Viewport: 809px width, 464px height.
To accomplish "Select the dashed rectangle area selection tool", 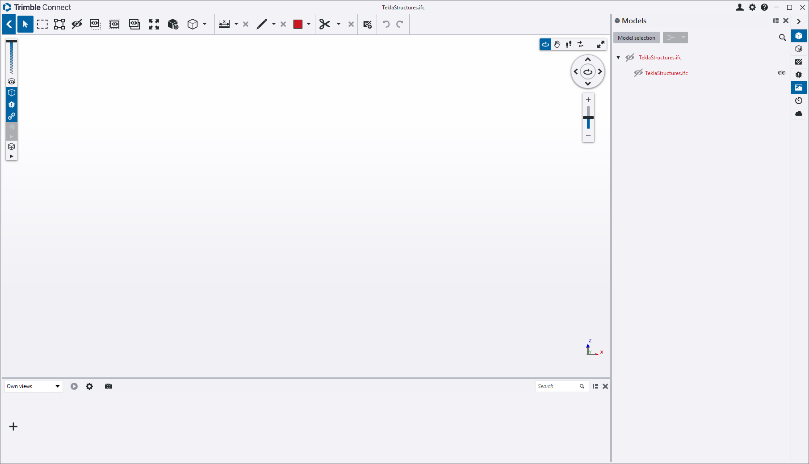I will pyautogui.click(x=42, y=24).
